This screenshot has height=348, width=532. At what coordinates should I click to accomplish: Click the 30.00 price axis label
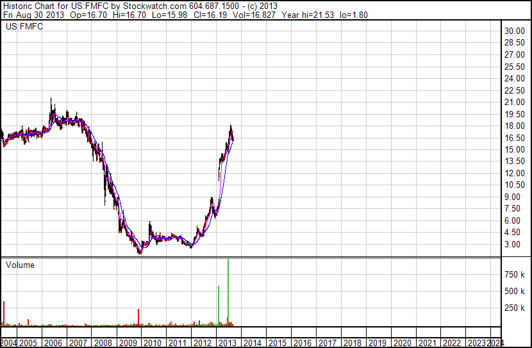[515, 31]
